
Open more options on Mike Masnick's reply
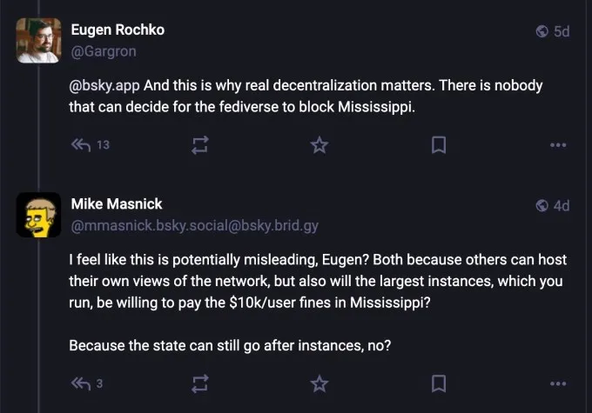pos(558,383)
